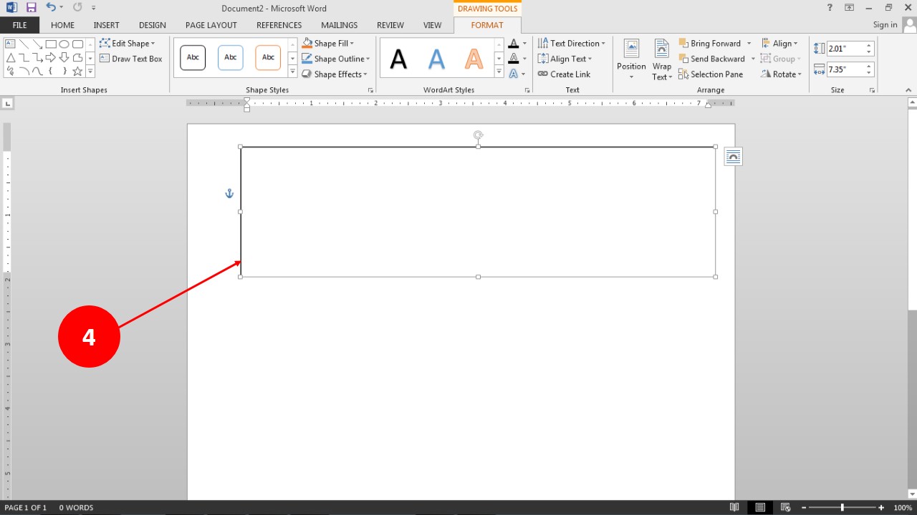Image resolution: width=917 pixels, height=515 pixels.
Task: Open the Shape Fill dropdown
Action: [x=328, y=44]
